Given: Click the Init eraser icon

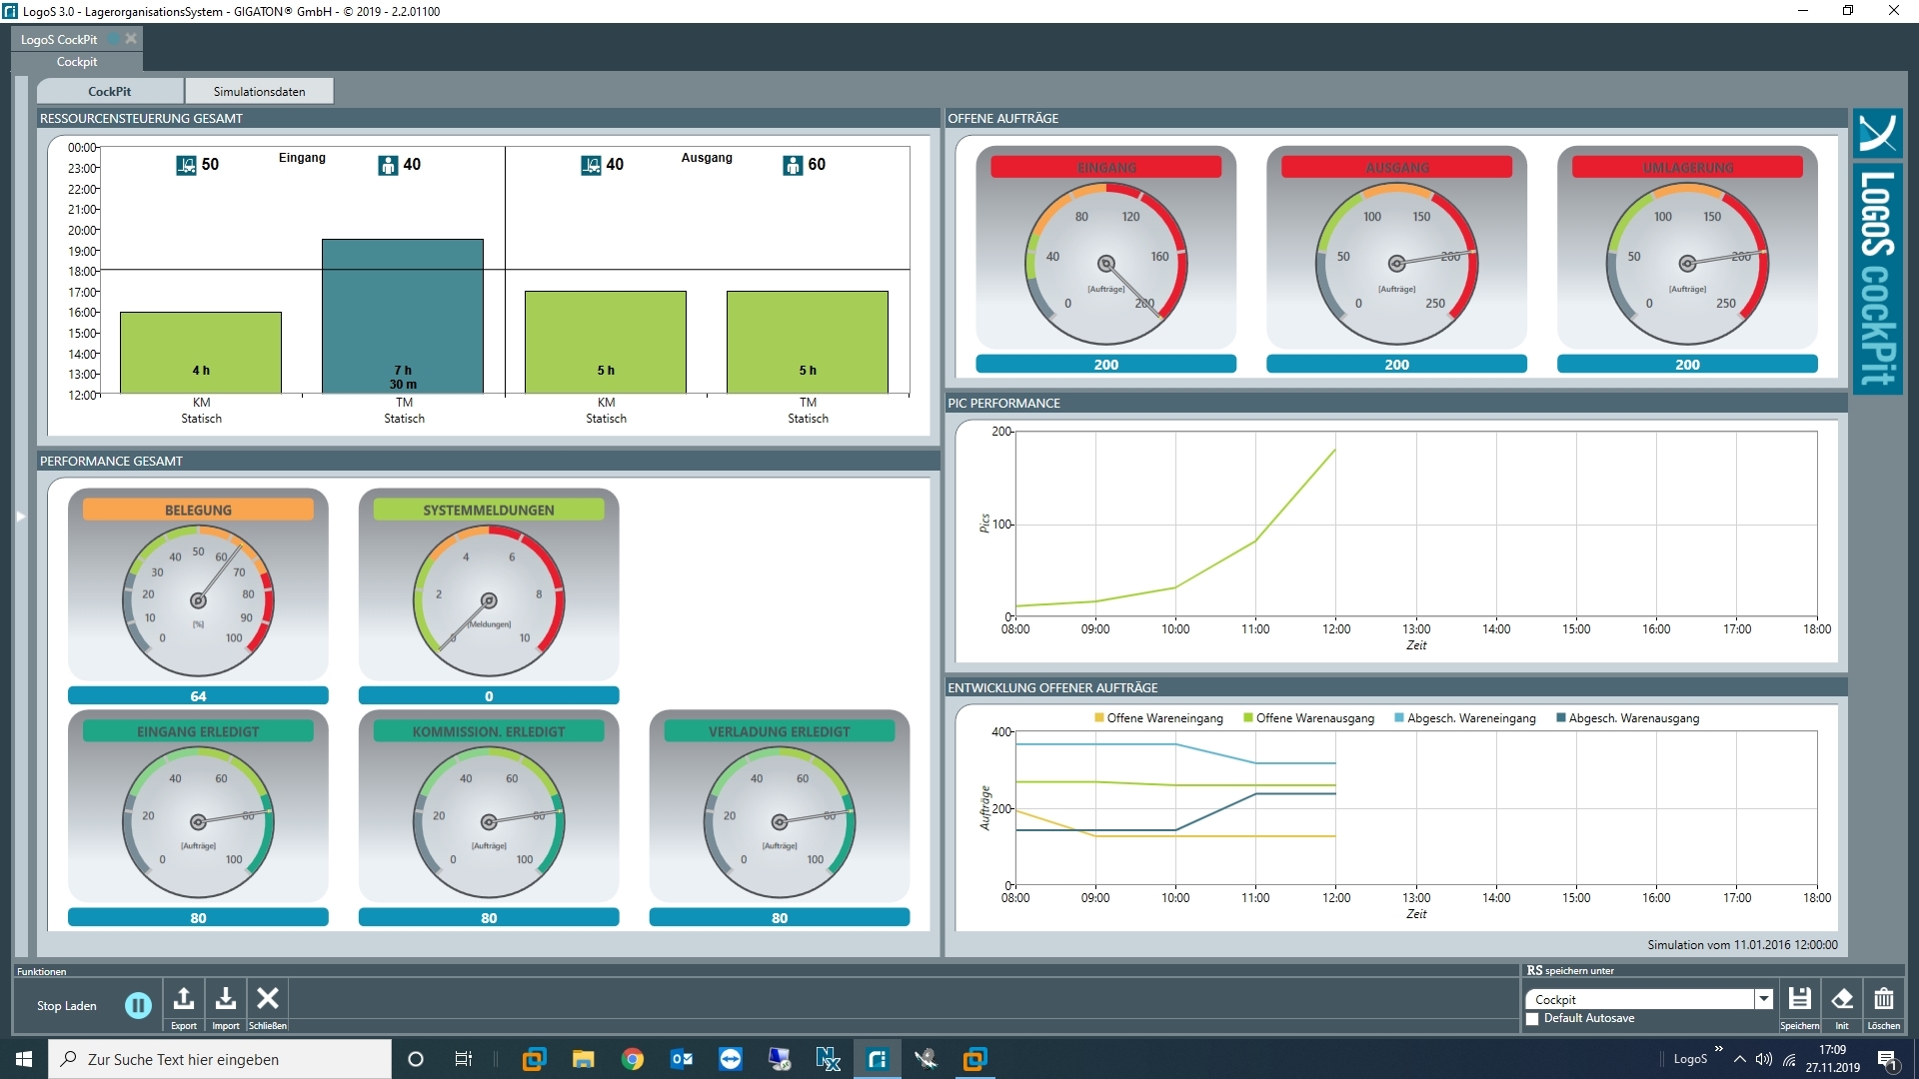Looking at the screenshot, I should 1842,998.
